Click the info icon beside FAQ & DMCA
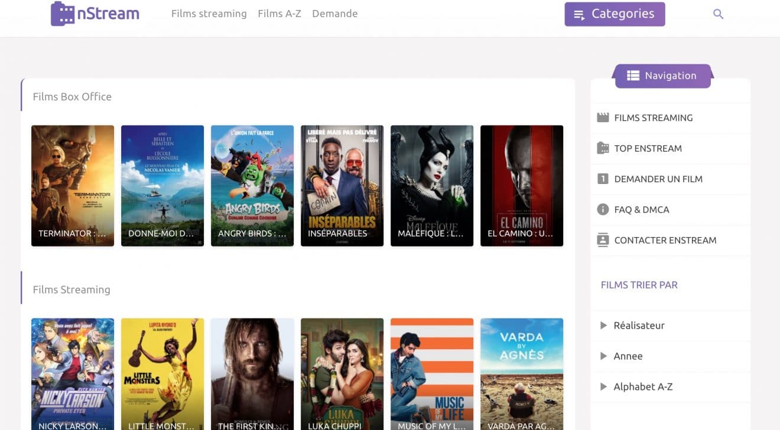The height and width of the screenshot is (430, 780). tap(603, 209)
